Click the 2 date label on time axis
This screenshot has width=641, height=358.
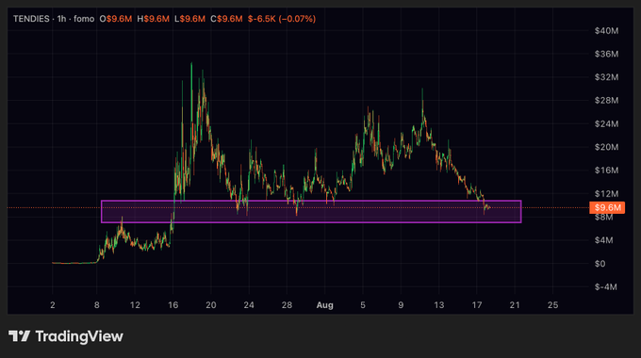tap(53, 305)
